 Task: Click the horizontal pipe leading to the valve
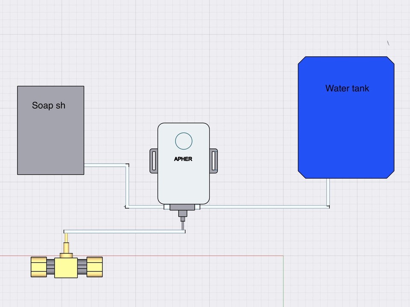tap(124, 232)
